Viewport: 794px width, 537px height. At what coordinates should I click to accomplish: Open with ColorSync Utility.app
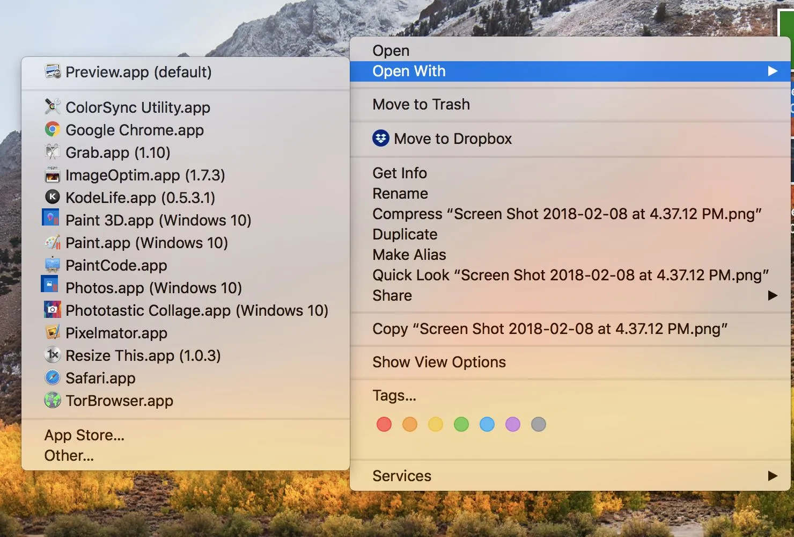pyautogui.click(x=186, y=107)
